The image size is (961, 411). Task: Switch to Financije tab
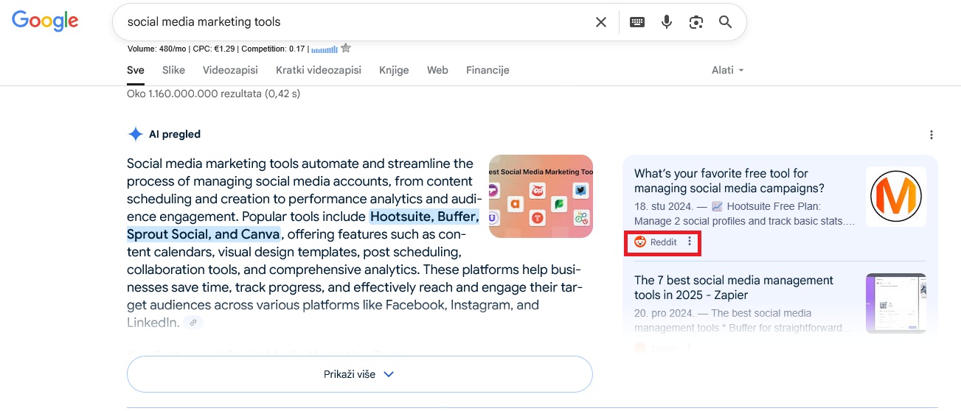coord(488,70)
